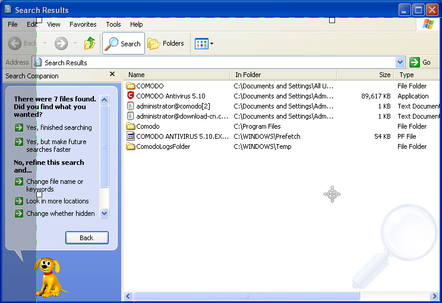The width and height of the screenshot is (442, 303).
Task: Click the Search Results title bar icon
Action: (x=8, y=9)
